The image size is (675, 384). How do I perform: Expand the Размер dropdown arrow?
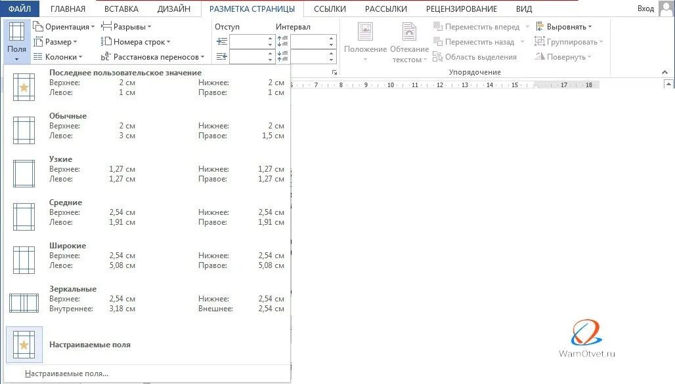(76, 42)
